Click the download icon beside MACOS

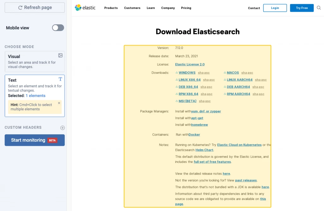pos(225,73)
